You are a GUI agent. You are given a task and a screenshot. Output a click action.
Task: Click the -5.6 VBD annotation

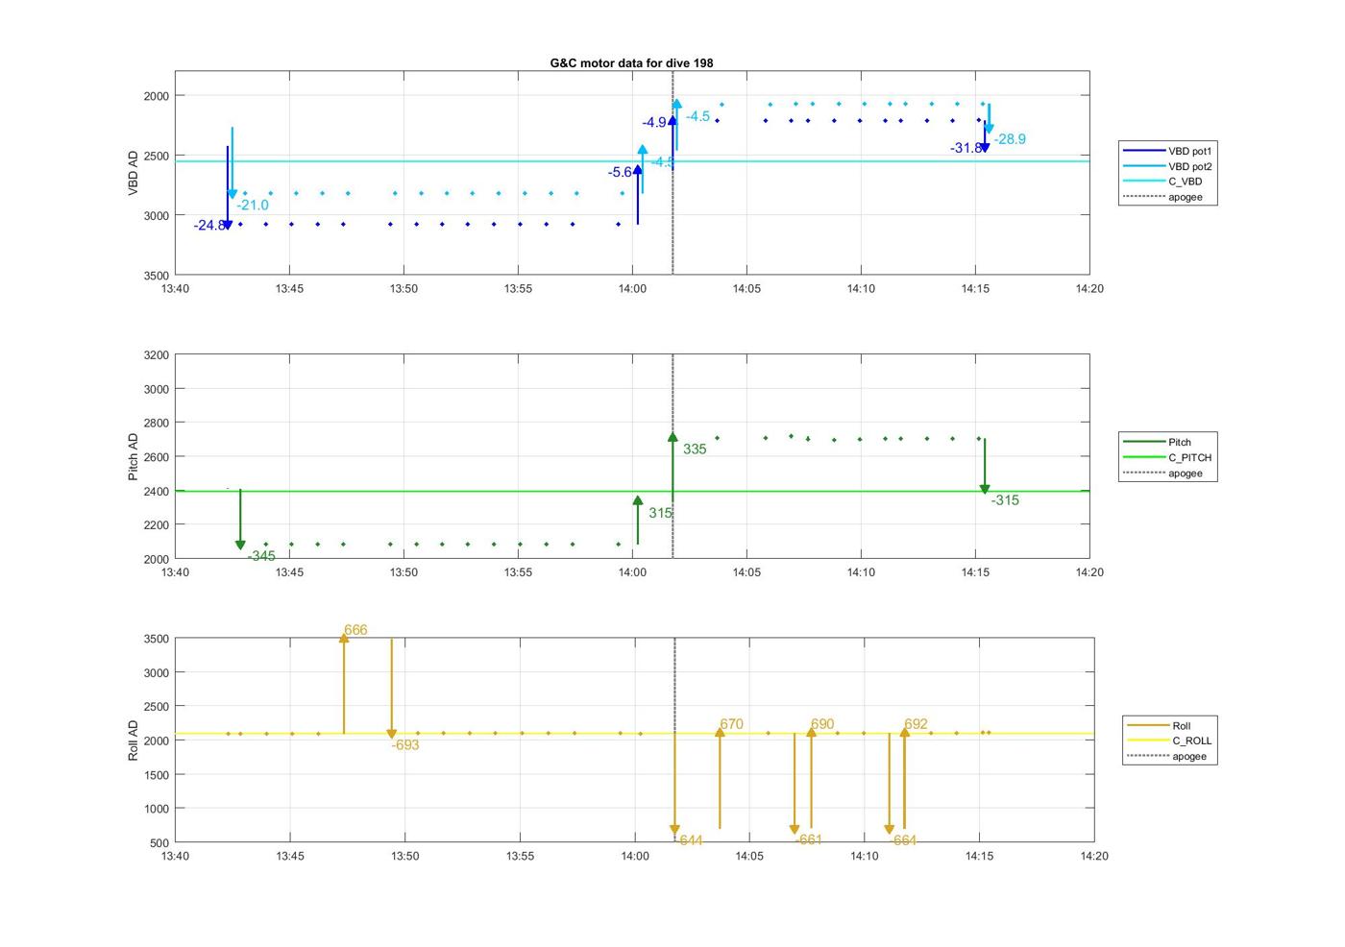(620, 173)
